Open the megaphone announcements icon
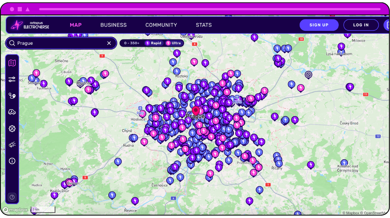Viewport: 390px width, 218px height. click(x=12, y=145)
